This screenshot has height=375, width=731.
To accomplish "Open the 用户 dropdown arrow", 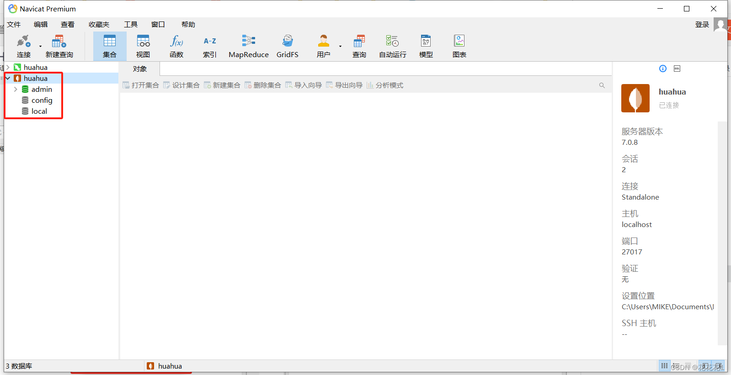I will click(340, 46).
